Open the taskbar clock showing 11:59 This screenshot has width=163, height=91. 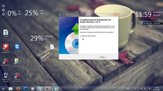point(157,89)
